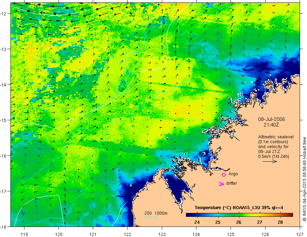Image resolution: width=307 pixels, height=237 pixels.
Task: Click the longitude axis label 120
Action: click(x=59, y=234)
